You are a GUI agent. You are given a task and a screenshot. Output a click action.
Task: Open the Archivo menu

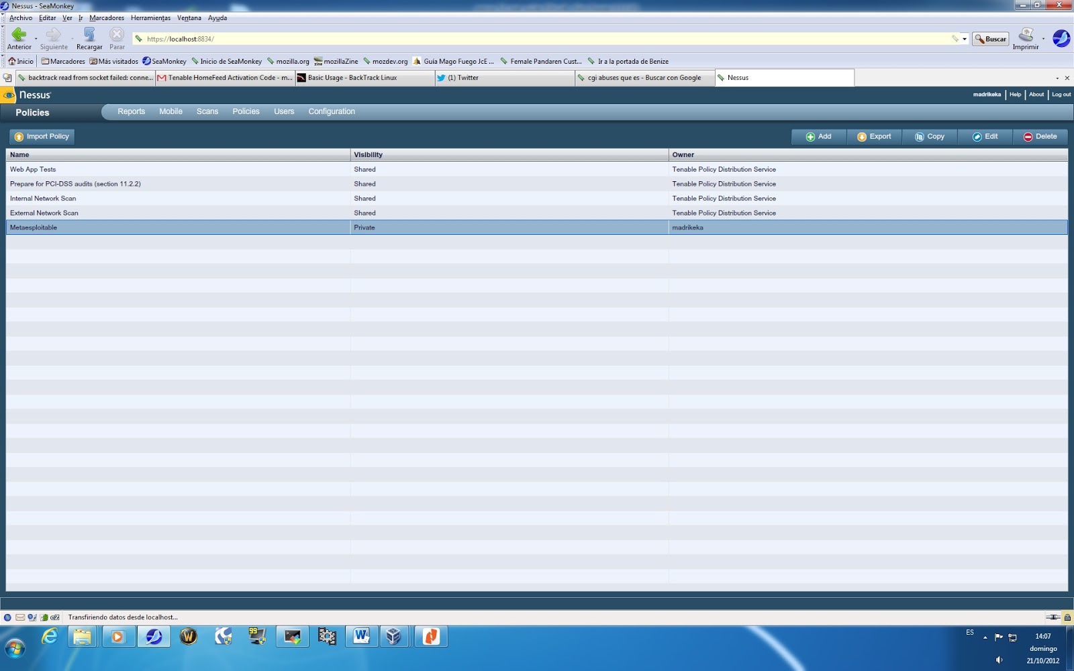click(x=21, y=18)
